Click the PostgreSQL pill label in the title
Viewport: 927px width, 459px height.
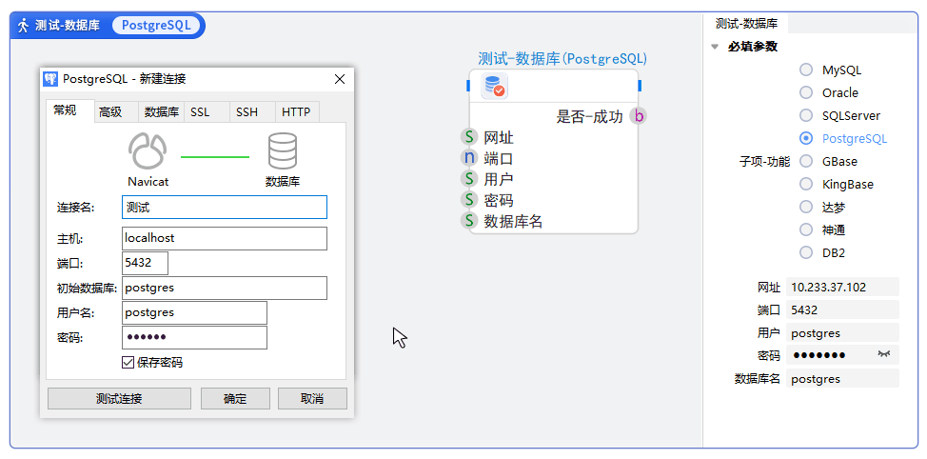156,26
